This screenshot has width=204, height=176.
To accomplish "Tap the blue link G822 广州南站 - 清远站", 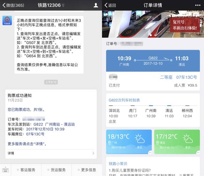I will pos(54,124).
